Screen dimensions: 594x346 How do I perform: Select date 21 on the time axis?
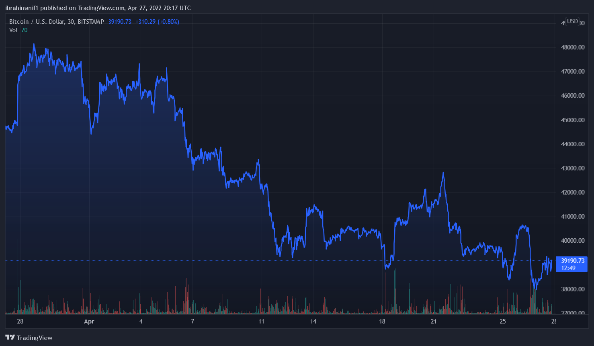coord(434,321)
